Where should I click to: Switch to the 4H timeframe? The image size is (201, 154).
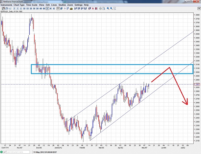[41, 8]
